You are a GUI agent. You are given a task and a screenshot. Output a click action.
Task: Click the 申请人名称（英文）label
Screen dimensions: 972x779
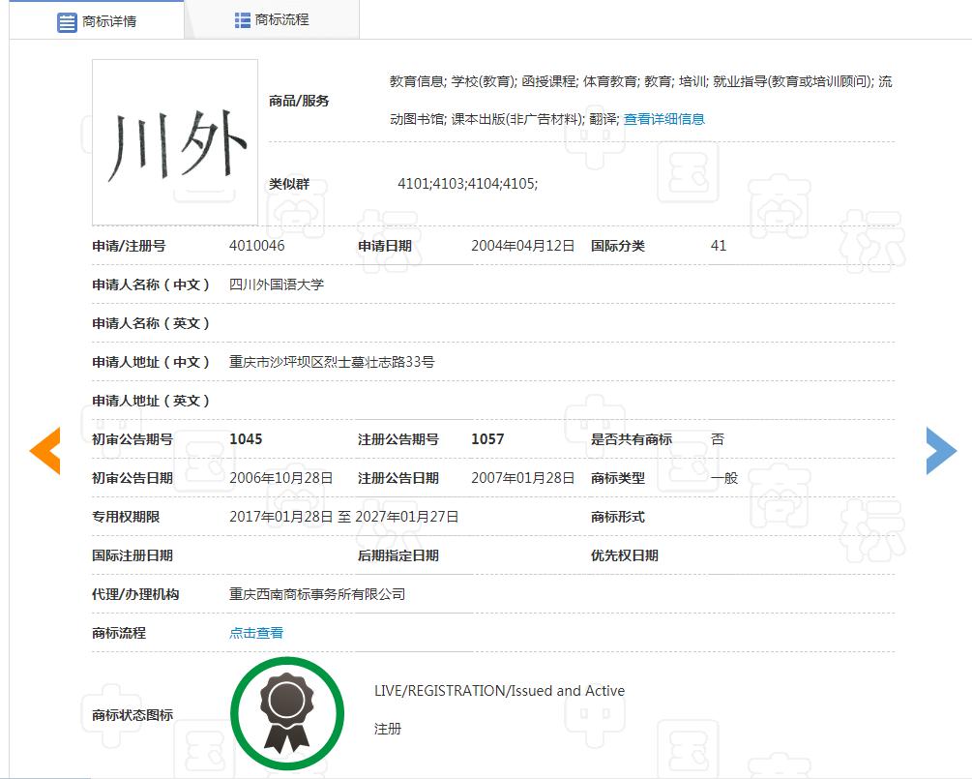click(x=151, y=323)
